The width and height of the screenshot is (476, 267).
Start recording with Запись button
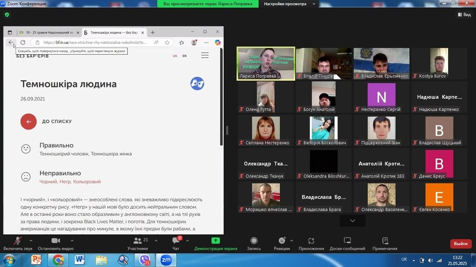click(x=254, y=244)
